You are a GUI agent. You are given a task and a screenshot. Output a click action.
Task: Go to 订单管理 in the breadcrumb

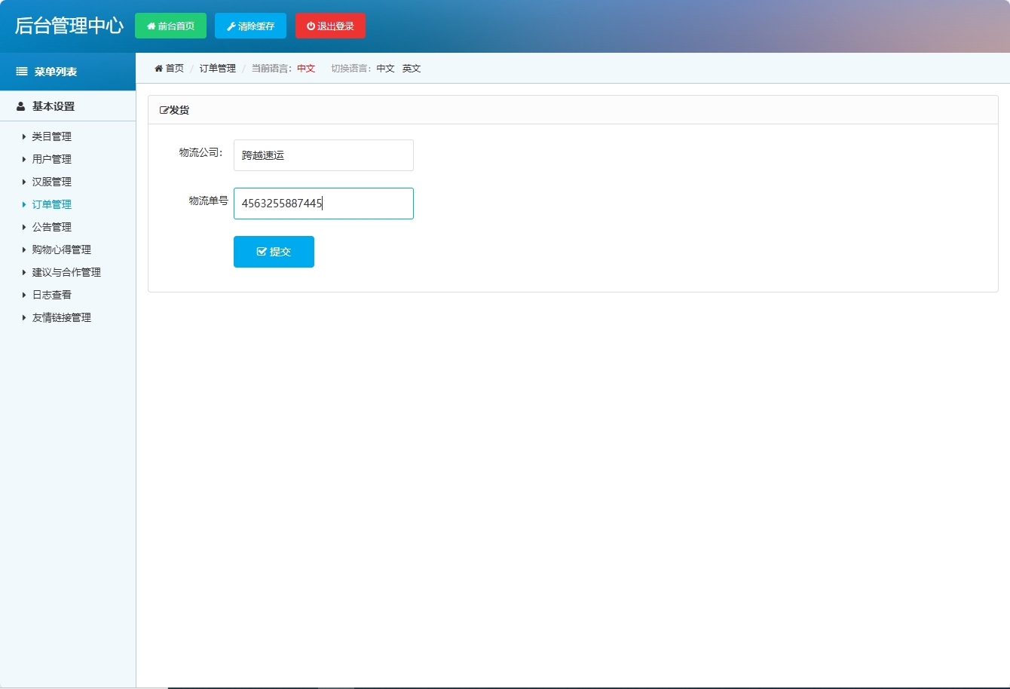point(218,69)
